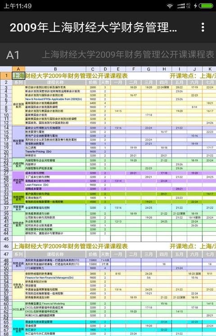Tap the row 46 title 上海财经大学2009年财务管理公开课课程表
The width and height of the screenshot is (216, 336).
70,246
